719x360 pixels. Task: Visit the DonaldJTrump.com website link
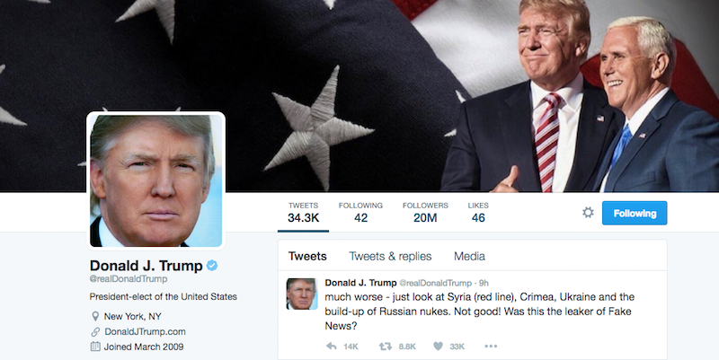click(x=145, y=331)
